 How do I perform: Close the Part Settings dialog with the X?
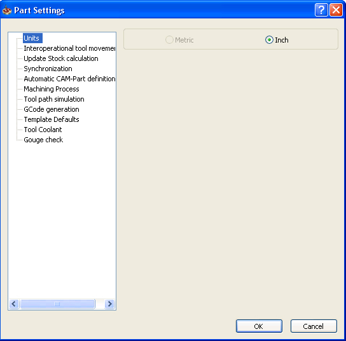tap(336, 10)
